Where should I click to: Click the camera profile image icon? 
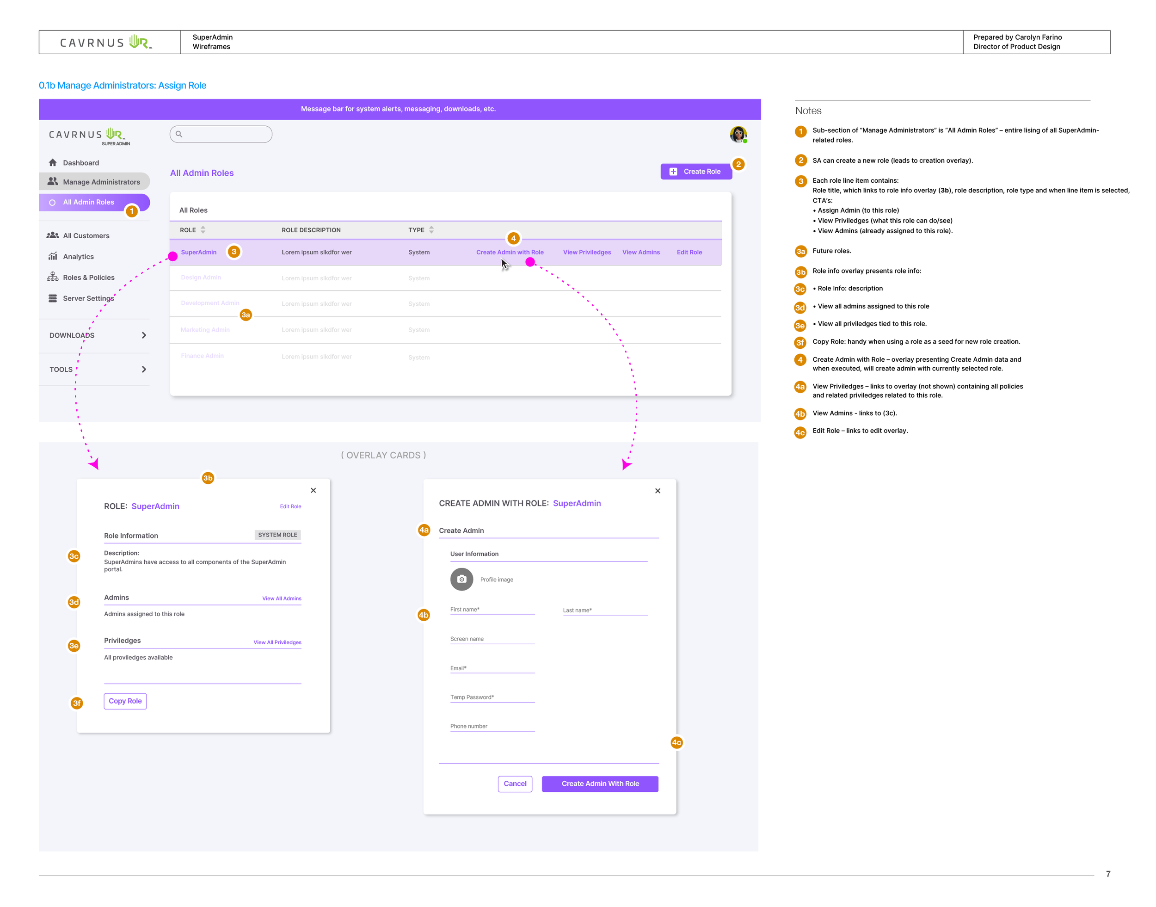tap(462, 580)
